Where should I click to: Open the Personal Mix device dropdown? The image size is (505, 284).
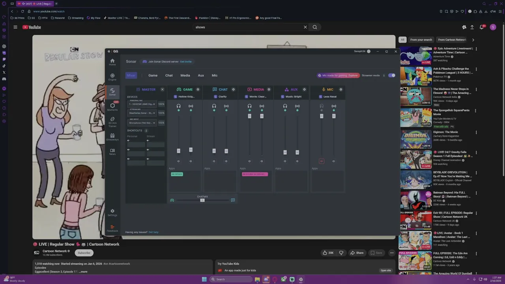142,104
